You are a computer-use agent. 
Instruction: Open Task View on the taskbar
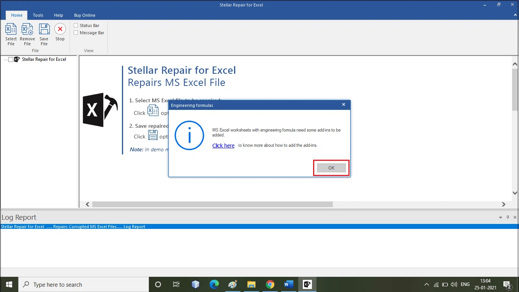tap(176, 284)
